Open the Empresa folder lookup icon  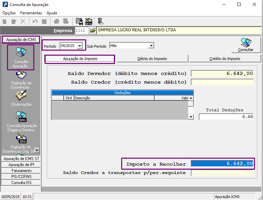[x=93, y=30]
